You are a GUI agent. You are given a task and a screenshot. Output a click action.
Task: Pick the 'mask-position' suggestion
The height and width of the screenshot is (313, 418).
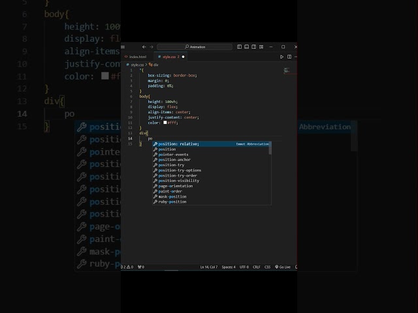click(x=212, y=197)
